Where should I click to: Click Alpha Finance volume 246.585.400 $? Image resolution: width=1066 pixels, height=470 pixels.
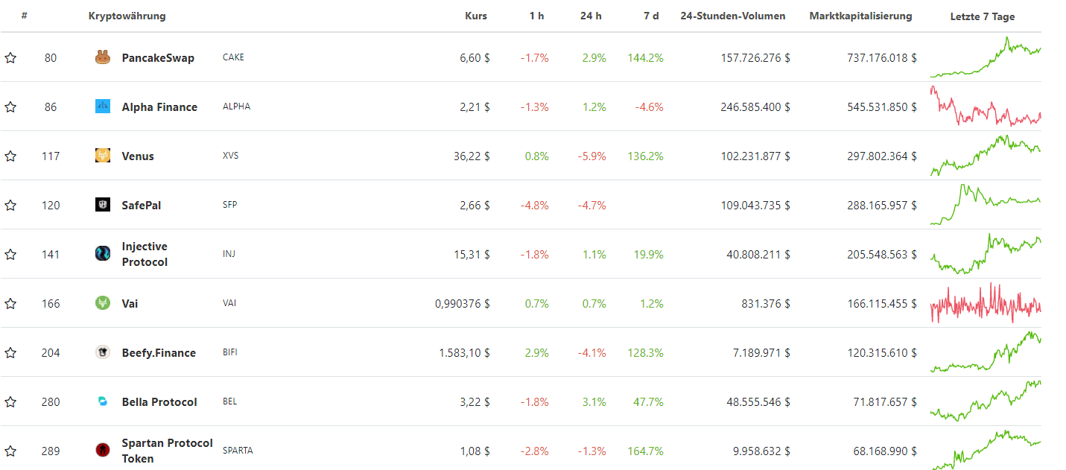click(755, 107)
